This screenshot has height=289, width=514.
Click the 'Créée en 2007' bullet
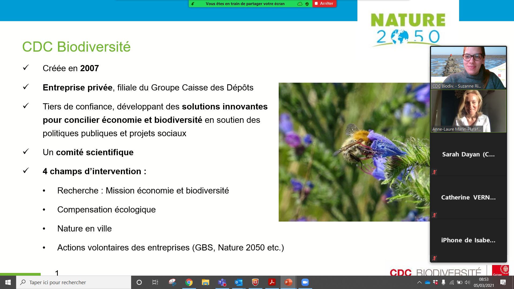pyautogui.click(x=71, y=68)
